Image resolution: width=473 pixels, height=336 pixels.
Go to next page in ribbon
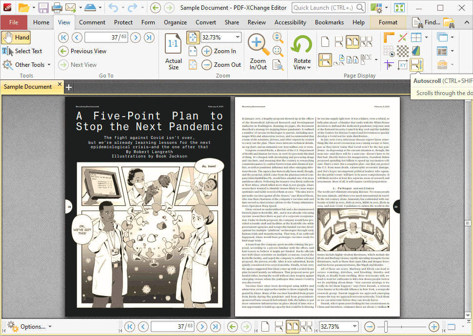[136, 38]
